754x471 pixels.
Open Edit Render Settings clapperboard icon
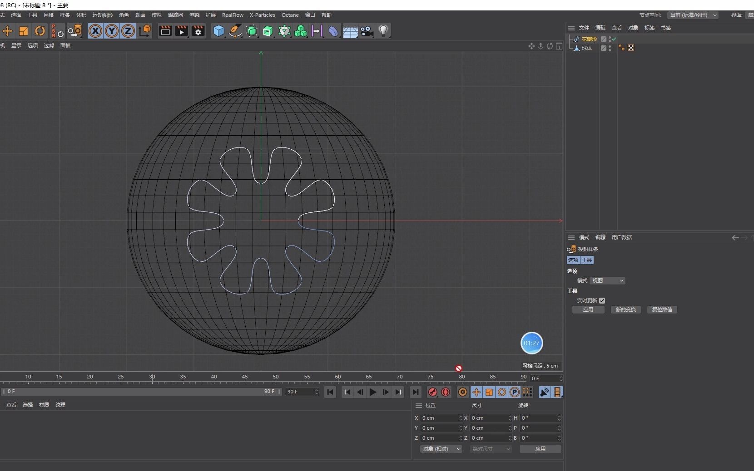pos(198,31)
